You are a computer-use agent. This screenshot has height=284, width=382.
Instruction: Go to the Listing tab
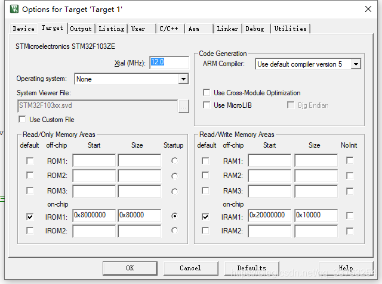click(112, 29)
